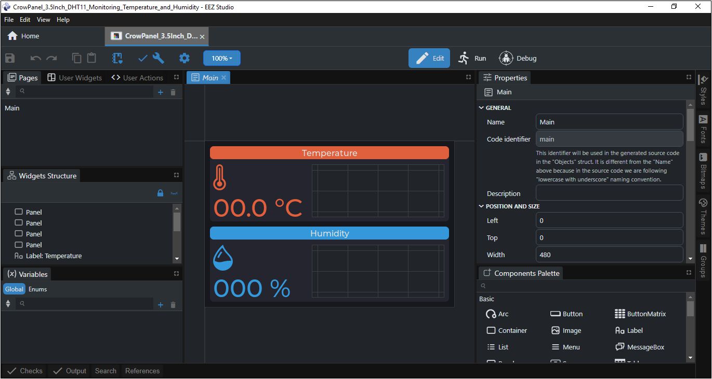This screenshot has width=712, height=379.
Task: Maximize the Widgets Structure panel
Action: click(x=176, y=175)
